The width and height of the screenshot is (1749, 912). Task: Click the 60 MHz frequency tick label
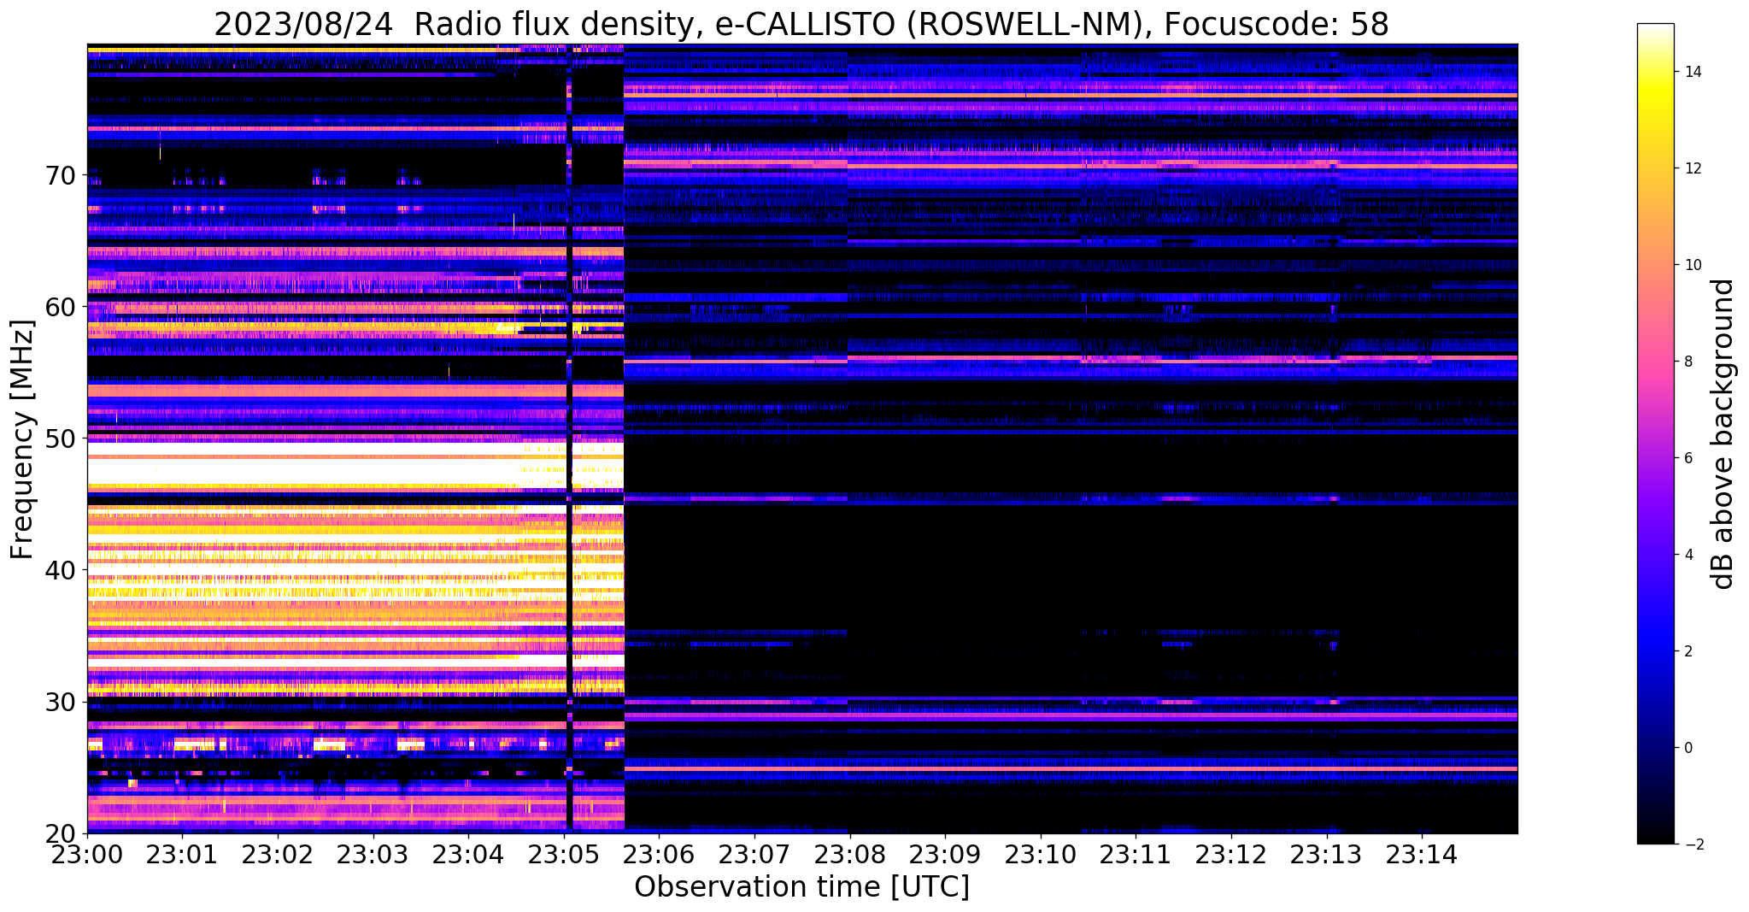pyautogui.click(x=61, y=307)
